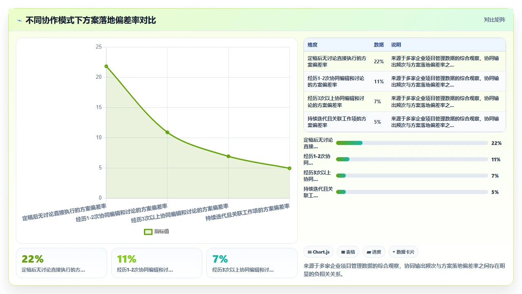This screenshot has height=294, width=522.
Task: Click the 7% table cell
Action: click(x=378, y=102)
